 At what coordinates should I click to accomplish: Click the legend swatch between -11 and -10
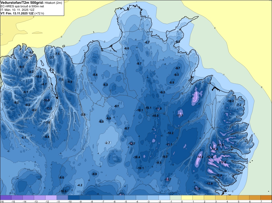point(62,198)
